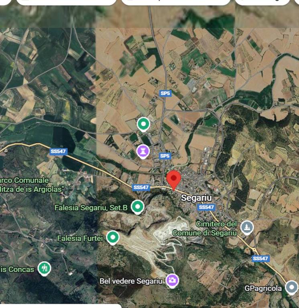Screen dimensions: 299x308
Task: Select the SS547 badge above GPagricola
Action: (260, 259)
